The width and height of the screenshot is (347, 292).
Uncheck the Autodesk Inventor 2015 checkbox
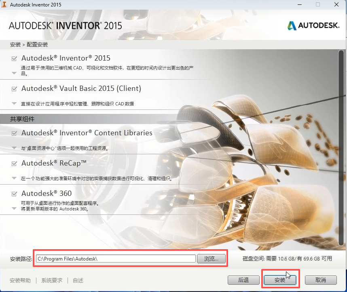pyautogui.click(x=15, y=58)
